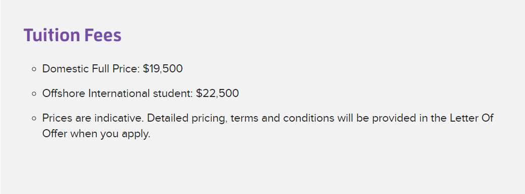Click the word Tuition in heading
This screenshot has height=194, width=525.
(x=52, y=35)
